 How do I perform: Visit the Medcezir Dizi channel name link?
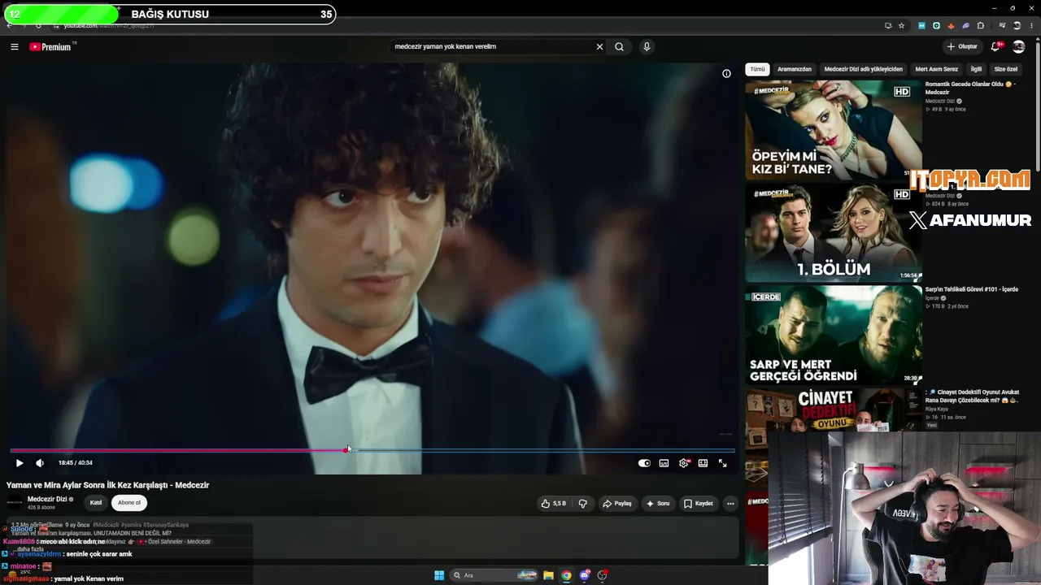click(x=47, y=500)
